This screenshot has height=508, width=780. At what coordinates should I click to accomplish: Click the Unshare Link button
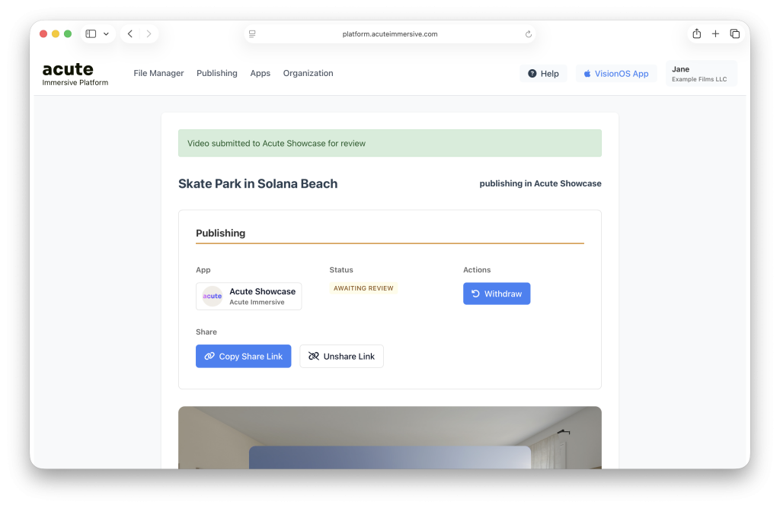tap(341, 357)
